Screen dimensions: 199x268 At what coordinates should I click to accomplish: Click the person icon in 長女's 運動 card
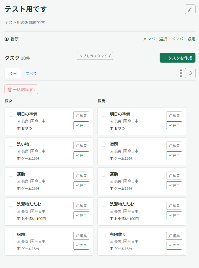coord(19,181)
